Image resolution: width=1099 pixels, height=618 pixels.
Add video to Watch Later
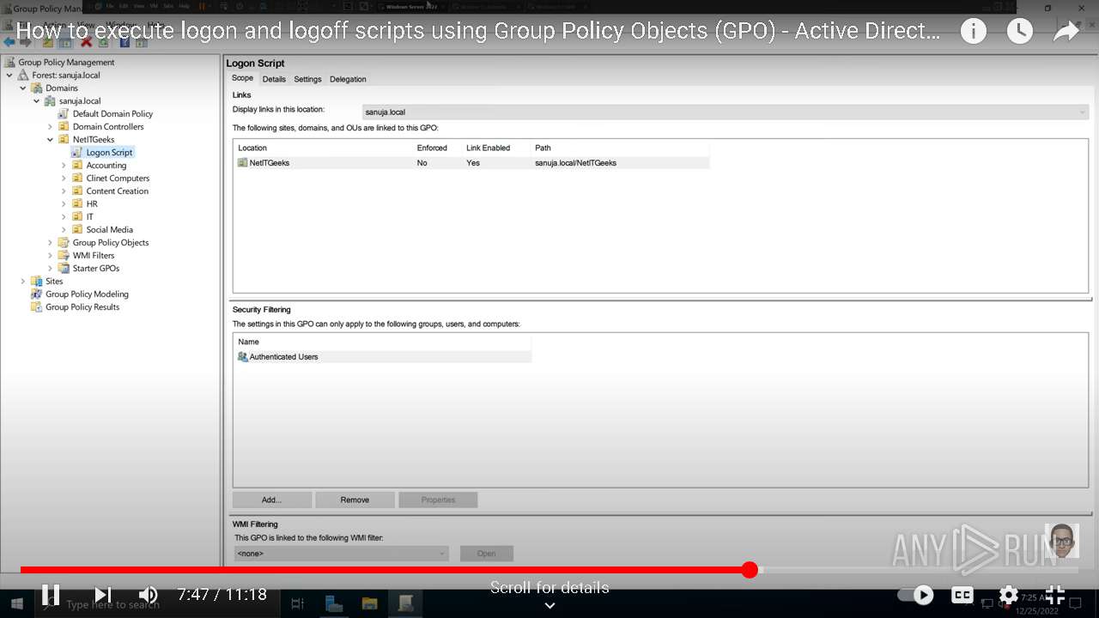tap(1019, 32)
